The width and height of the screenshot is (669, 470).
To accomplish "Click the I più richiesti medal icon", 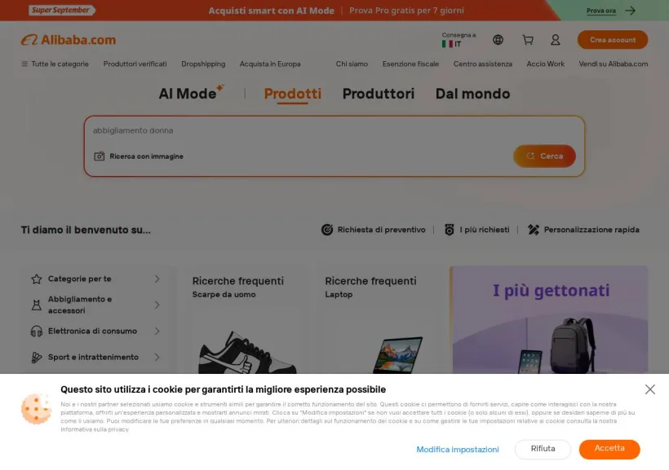I will pyautogui.click(x=450, y=230).
